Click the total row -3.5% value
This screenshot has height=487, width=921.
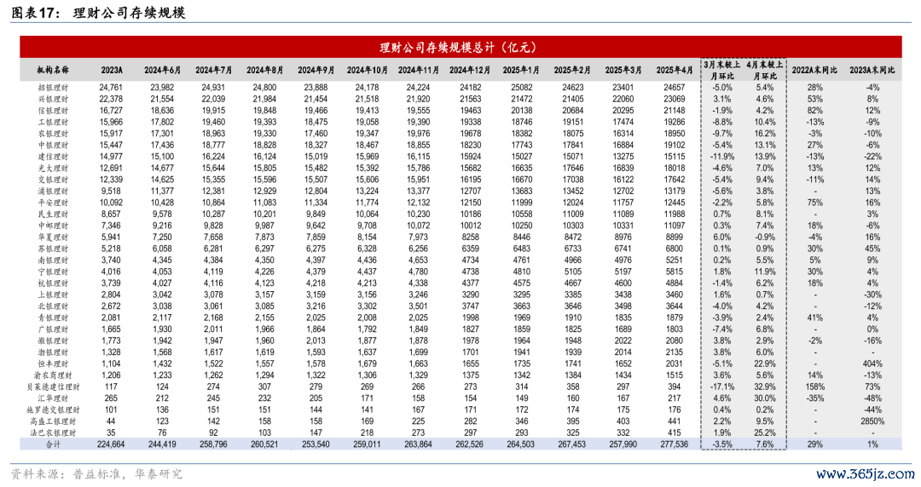(x=722, y=444)
